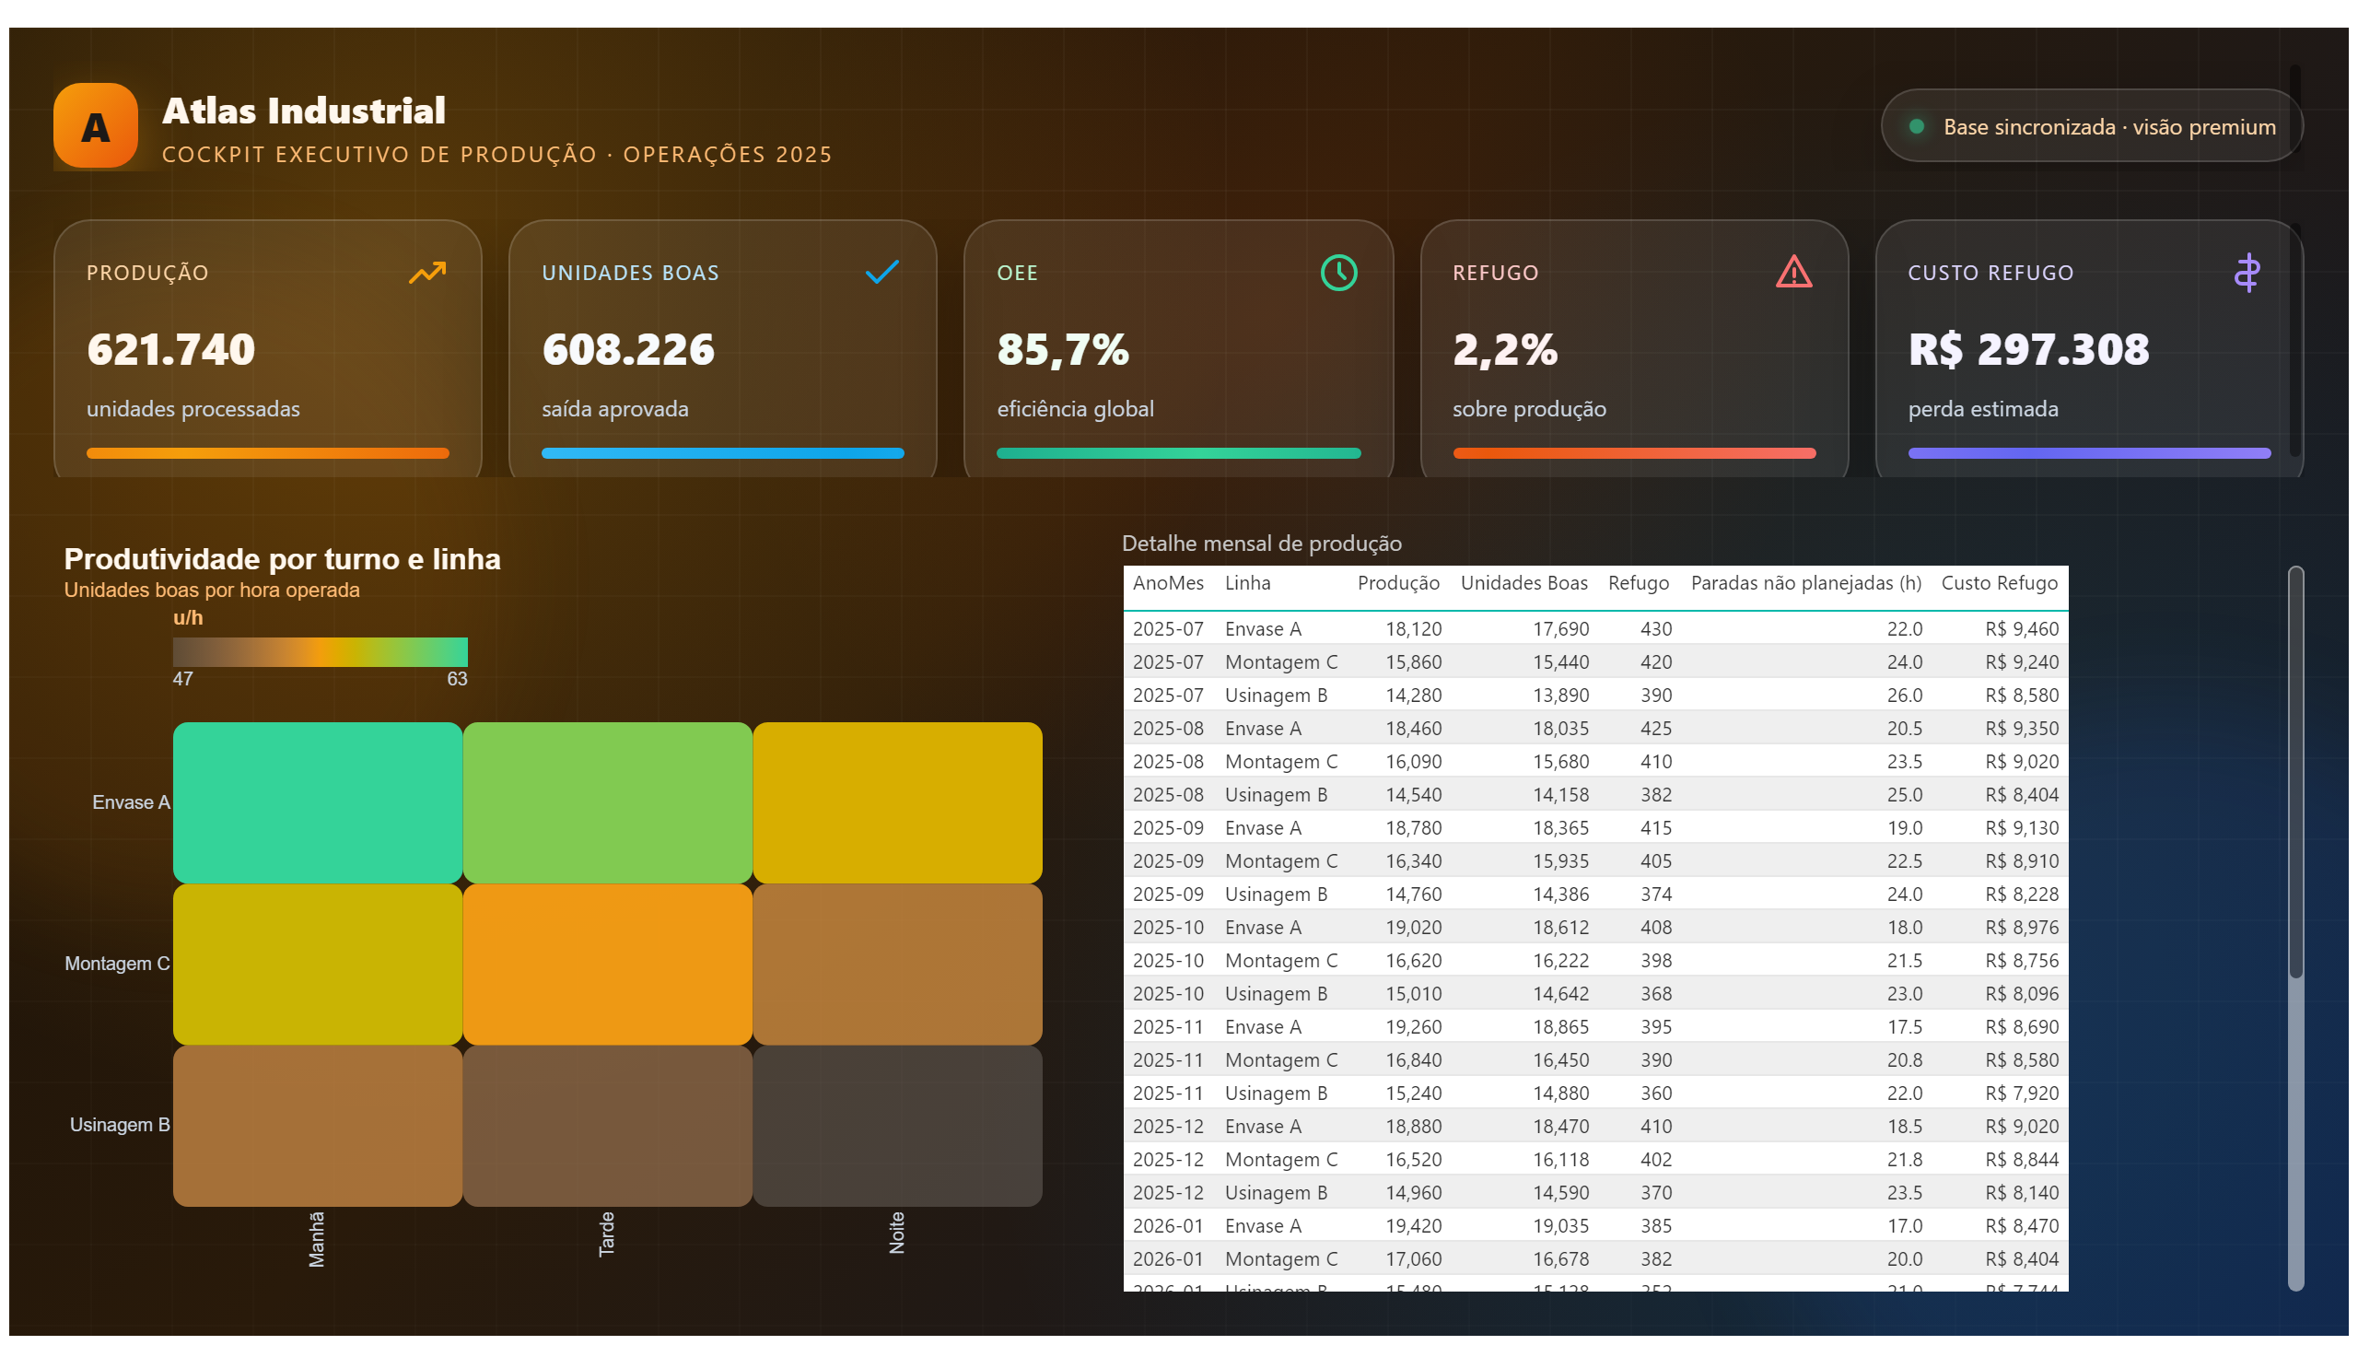Select the Usinagem B Noite heatmap cell
Image resolution: width=2358 pixels, height=1345 pixels.
pyautogui.click(x=897, y=1125)
